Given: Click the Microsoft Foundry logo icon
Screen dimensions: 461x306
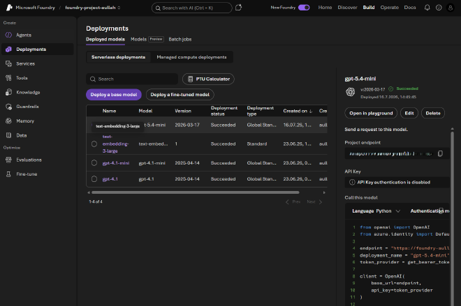Looking at the screenshot, I should [x=9, y=8].
